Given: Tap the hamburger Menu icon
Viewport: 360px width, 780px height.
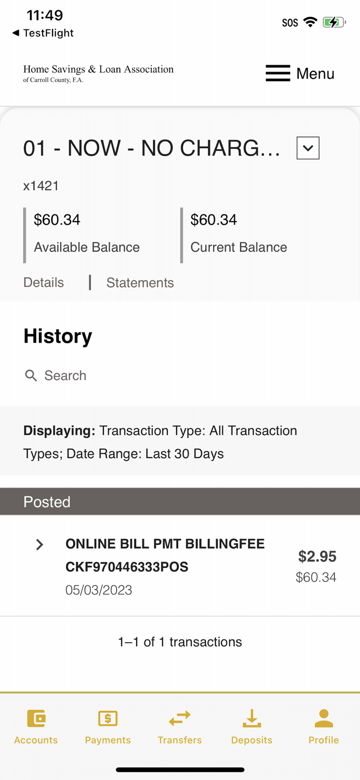Looking at the screenshot, I should click(x=278, y=73).
